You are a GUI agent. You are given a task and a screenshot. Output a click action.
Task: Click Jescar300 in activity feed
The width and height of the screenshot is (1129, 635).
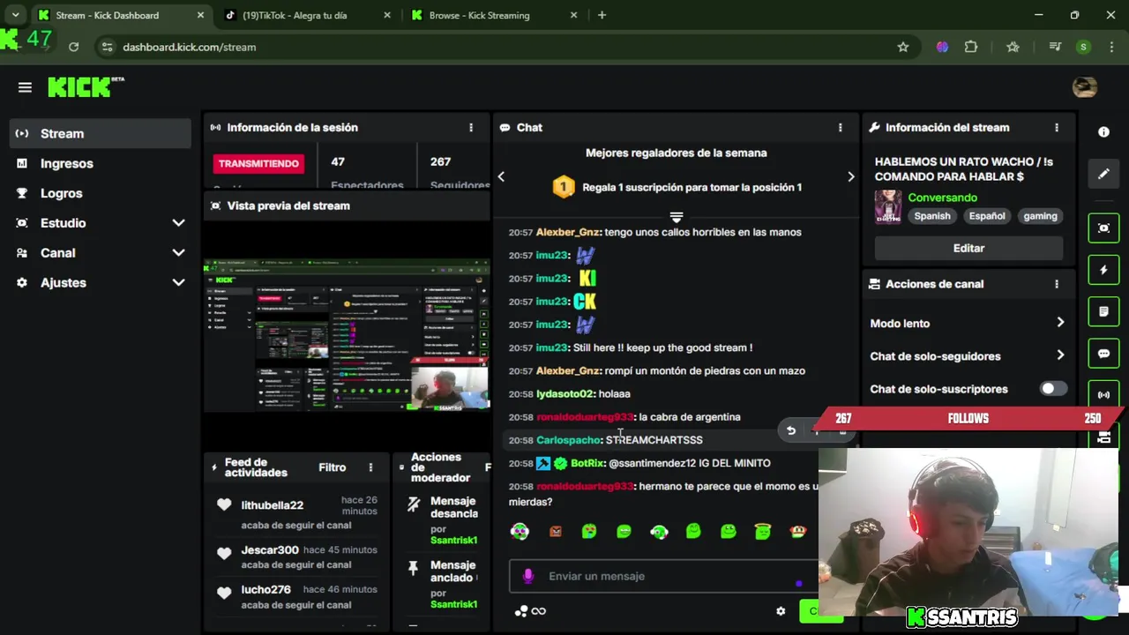(x=270, y=550)
